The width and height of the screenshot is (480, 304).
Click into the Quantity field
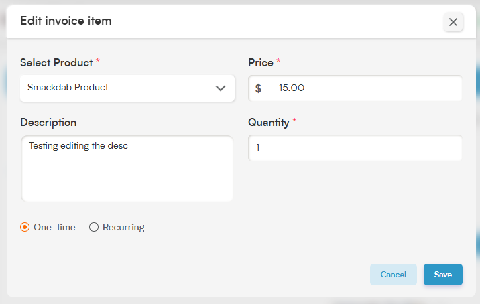[x=355, y=148]
